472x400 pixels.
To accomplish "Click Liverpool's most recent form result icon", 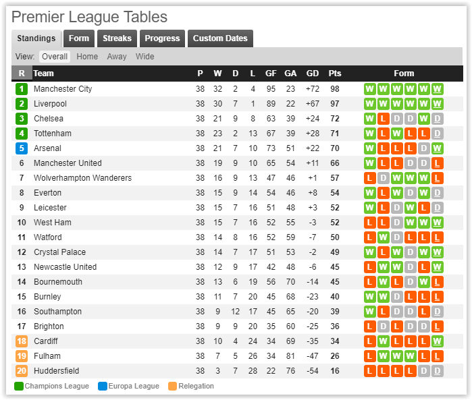I will click(438, 104).
